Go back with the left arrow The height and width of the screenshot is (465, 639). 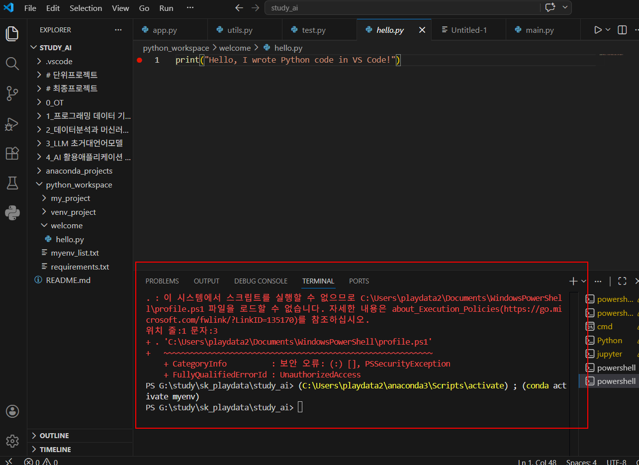point(239,8)
